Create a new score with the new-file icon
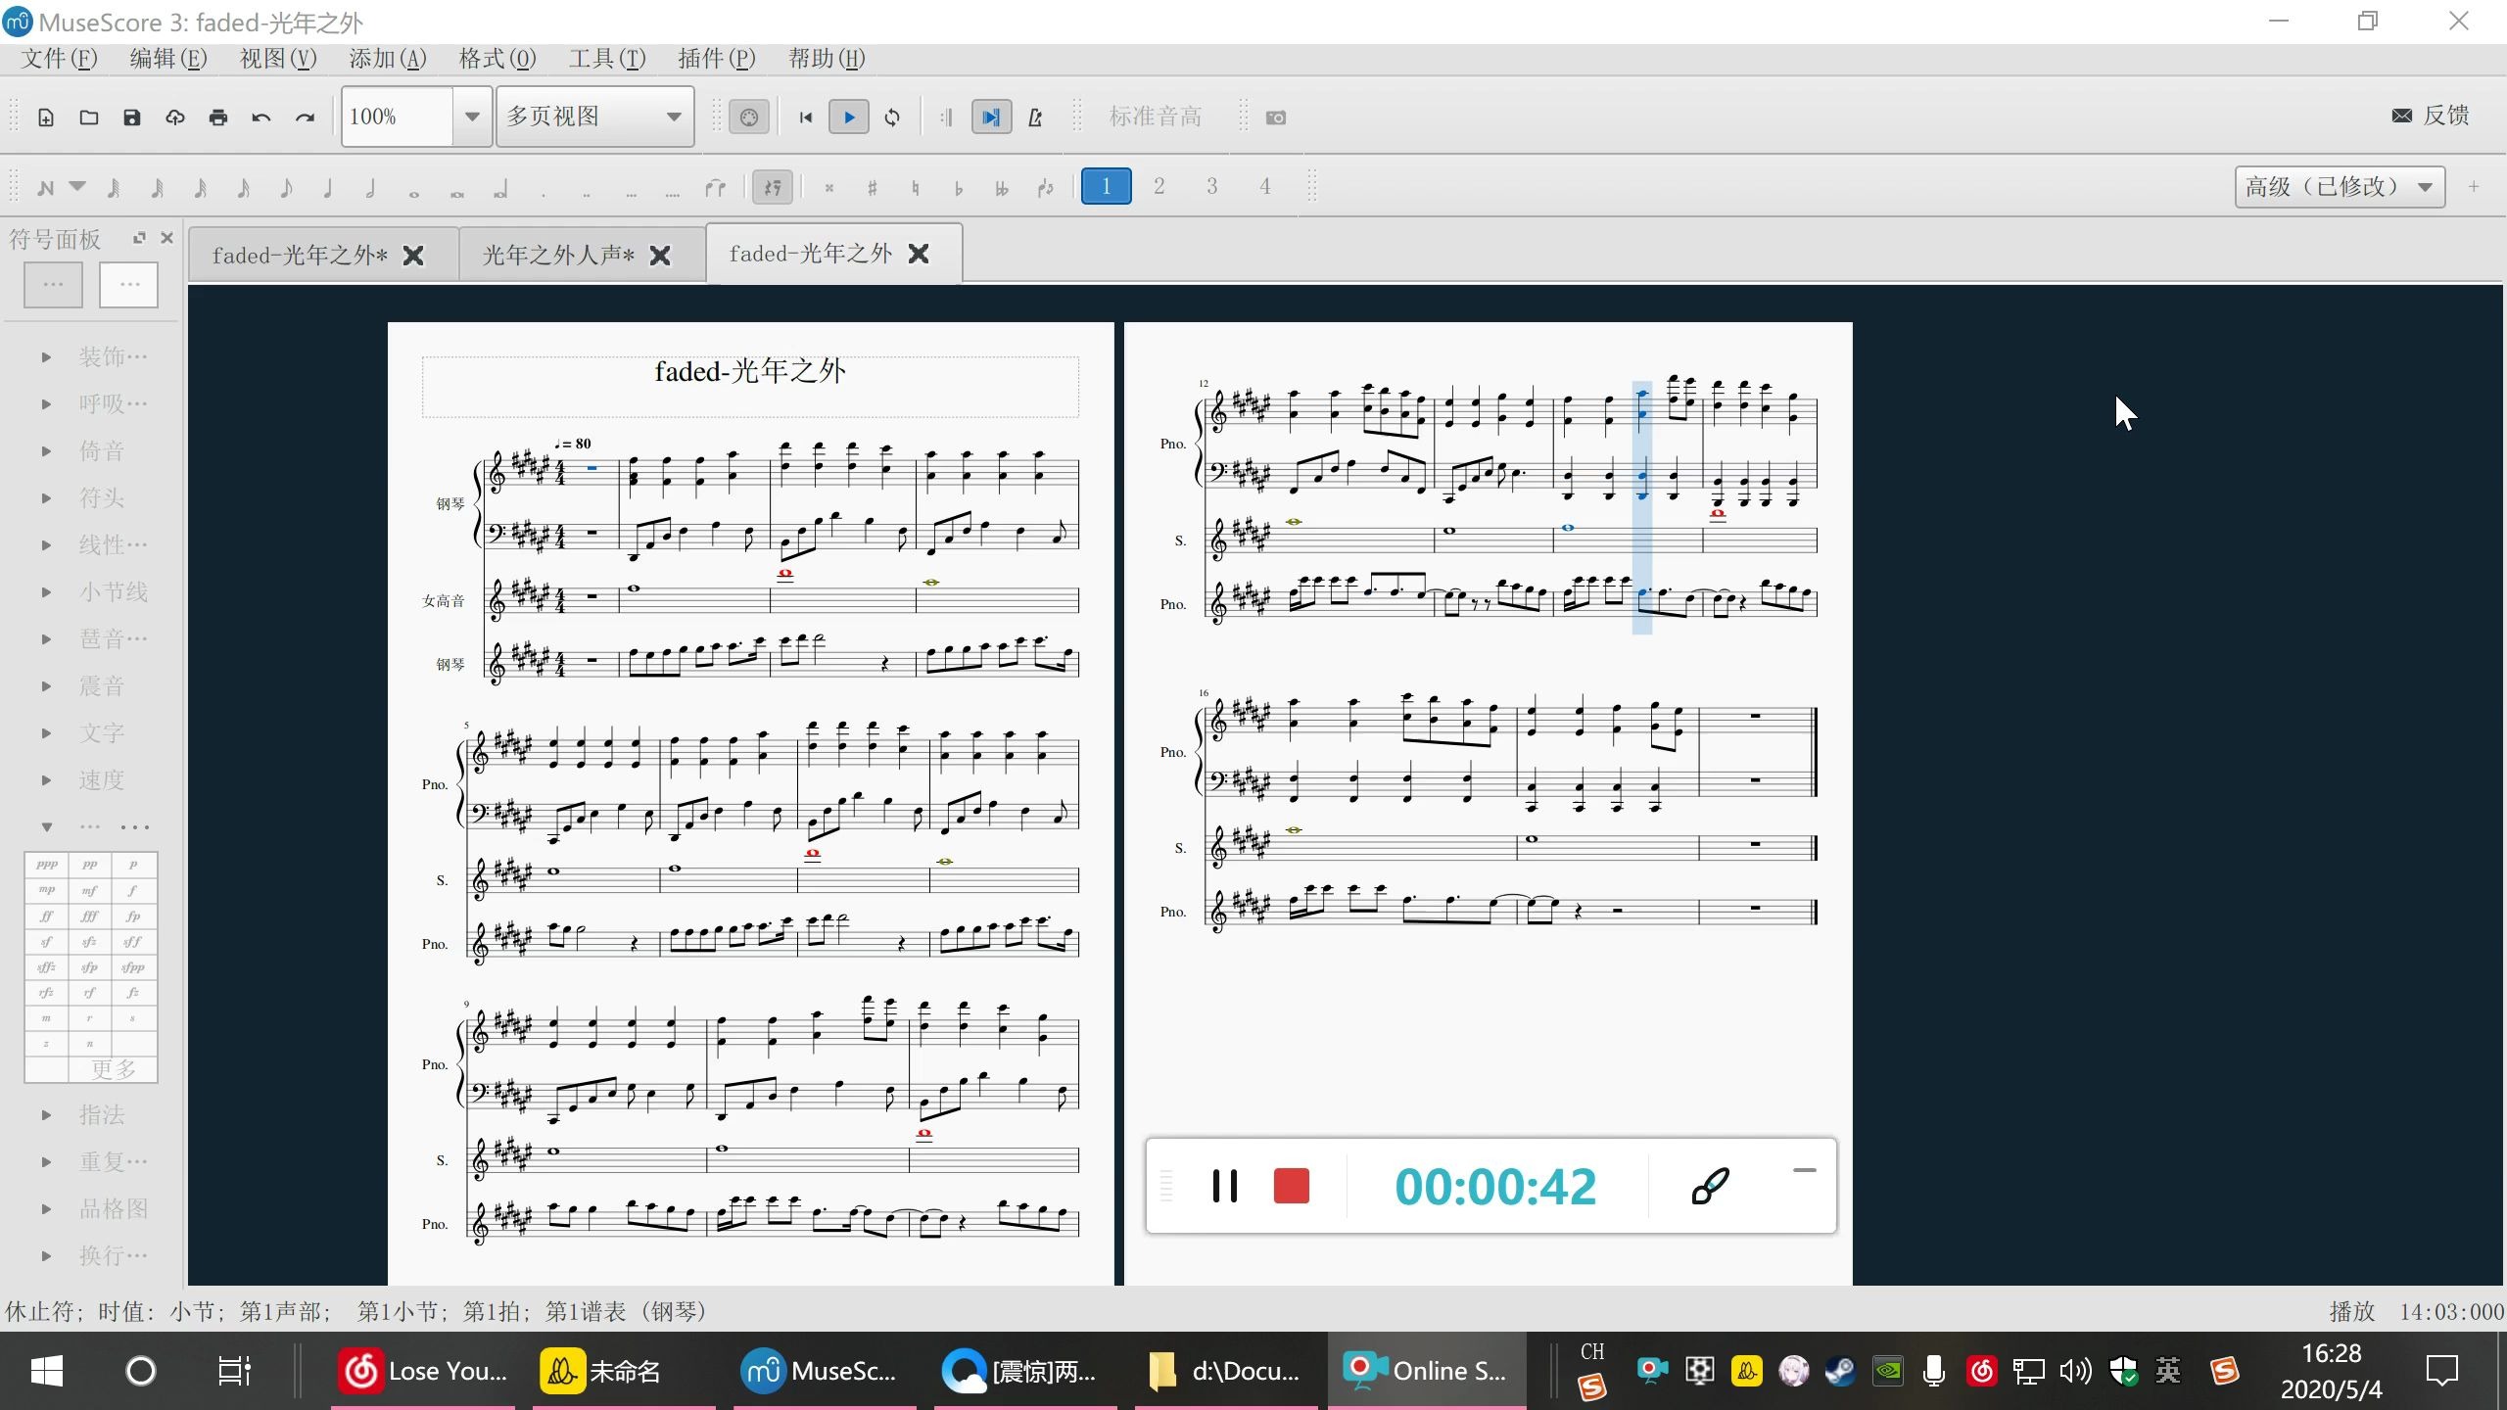The width and height of the screenshot is (2507, 1410). (x=46, y=117)
